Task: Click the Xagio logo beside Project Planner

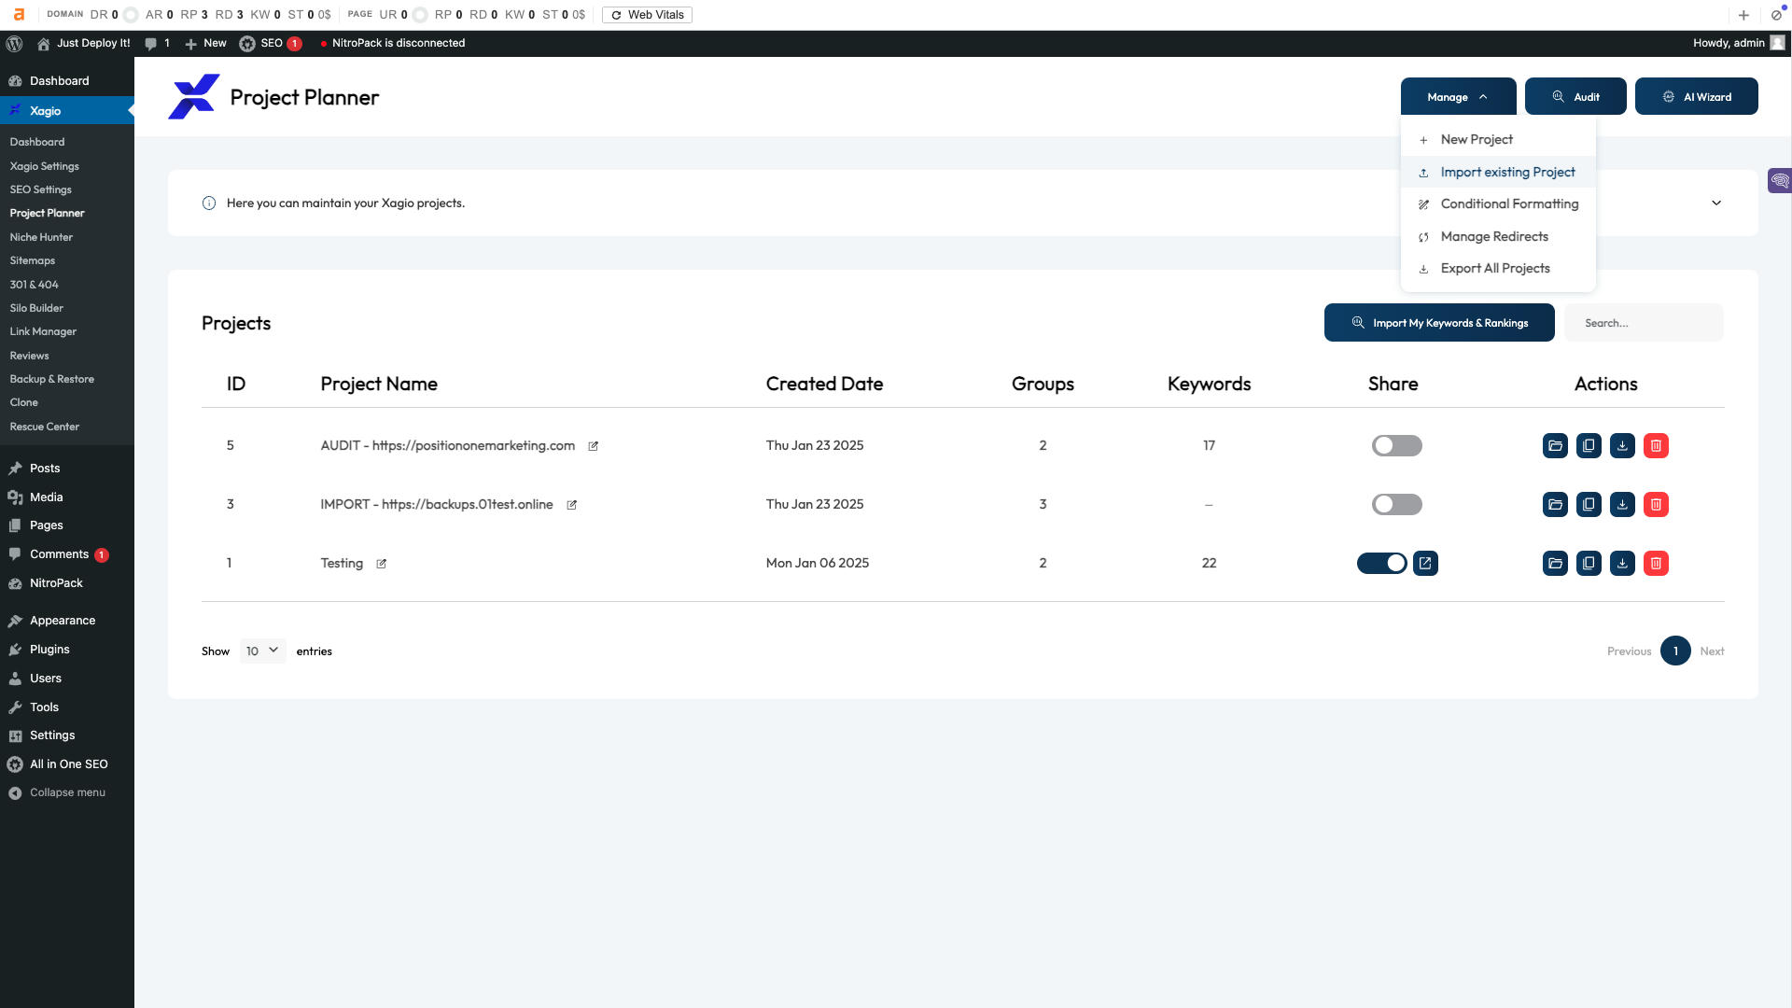Action: 193,97
